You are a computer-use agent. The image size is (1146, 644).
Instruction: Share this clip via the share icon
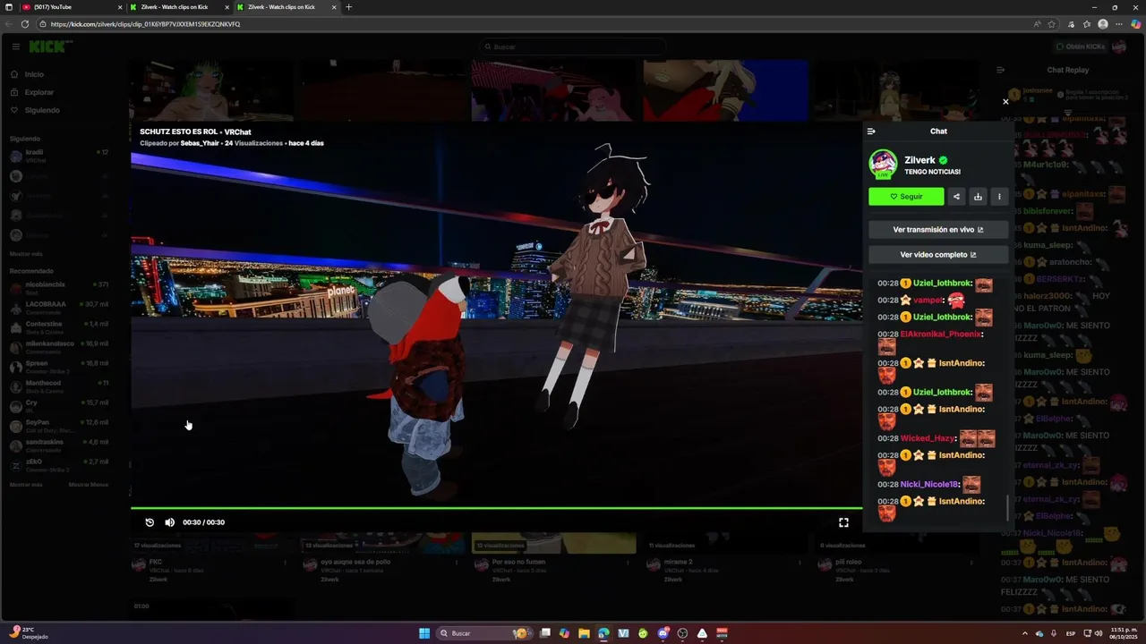[x=956, y=197]
